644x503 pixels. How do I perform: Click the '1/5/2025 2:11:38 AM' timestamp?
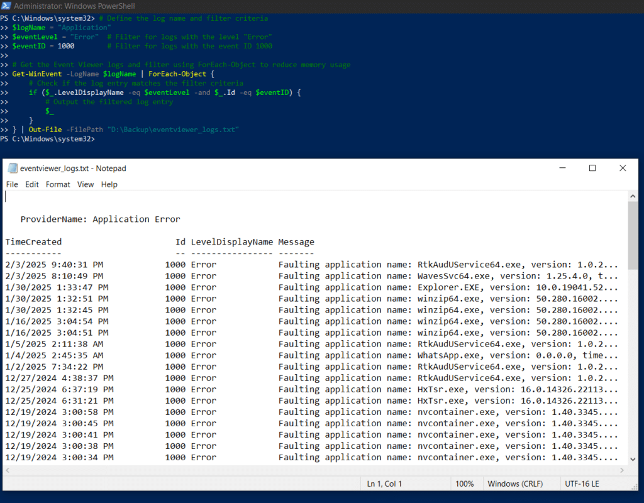54,344
